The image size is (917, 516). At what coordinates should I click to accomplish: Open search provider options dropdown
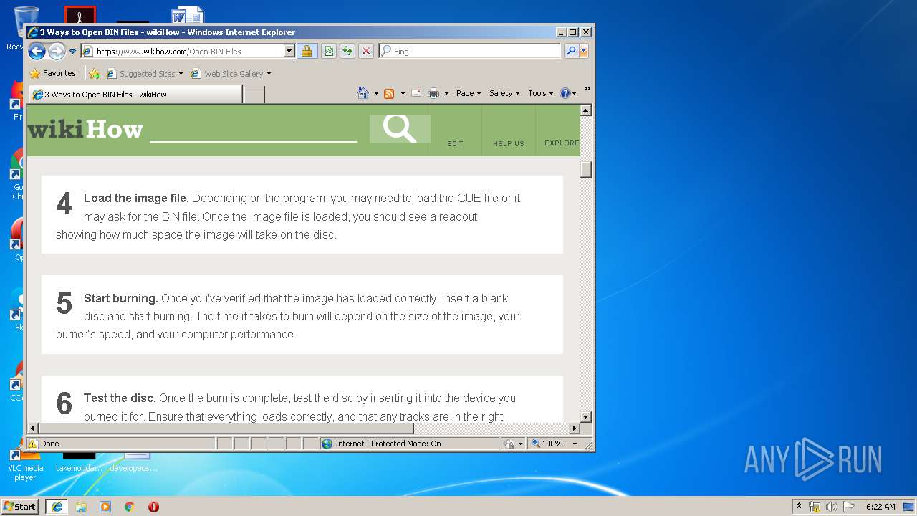click(584, 51)
